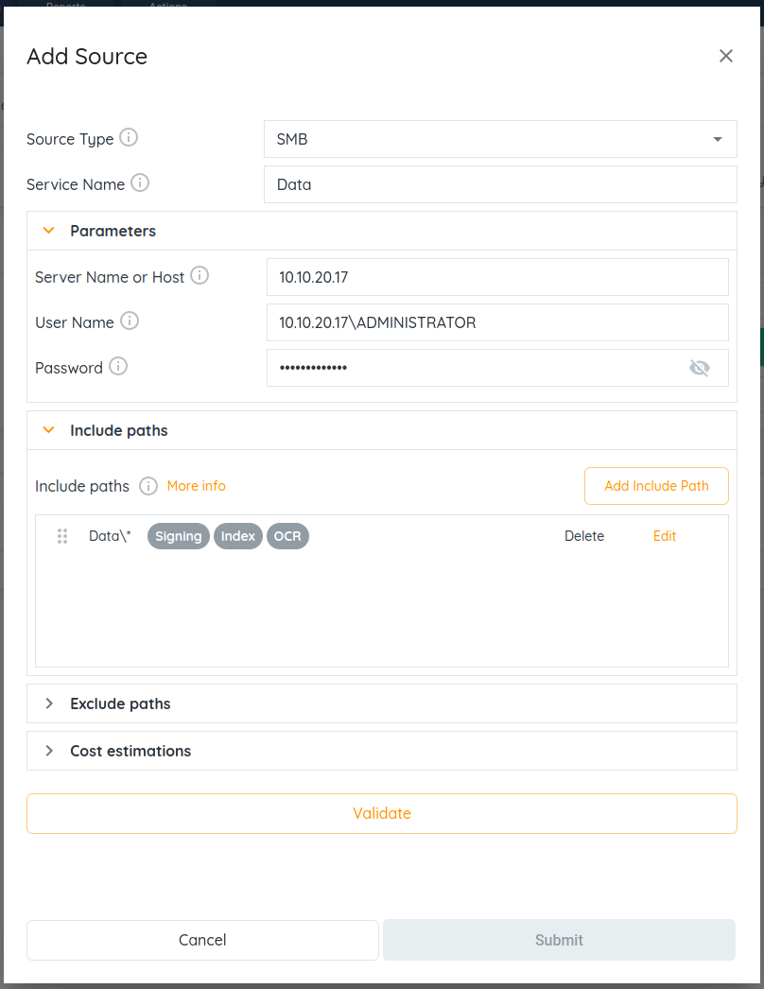Open the Source Type dropdown
The width and height of the screenshot is (764, 989).
500,139
